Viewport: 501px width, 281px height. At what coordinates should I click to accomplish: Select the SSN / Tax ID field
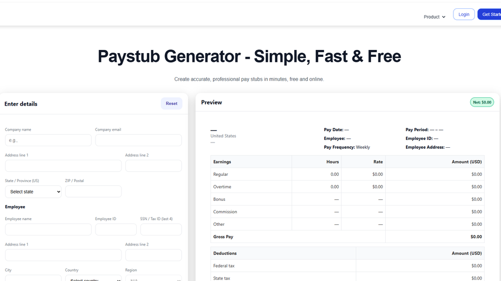point(161,229)
